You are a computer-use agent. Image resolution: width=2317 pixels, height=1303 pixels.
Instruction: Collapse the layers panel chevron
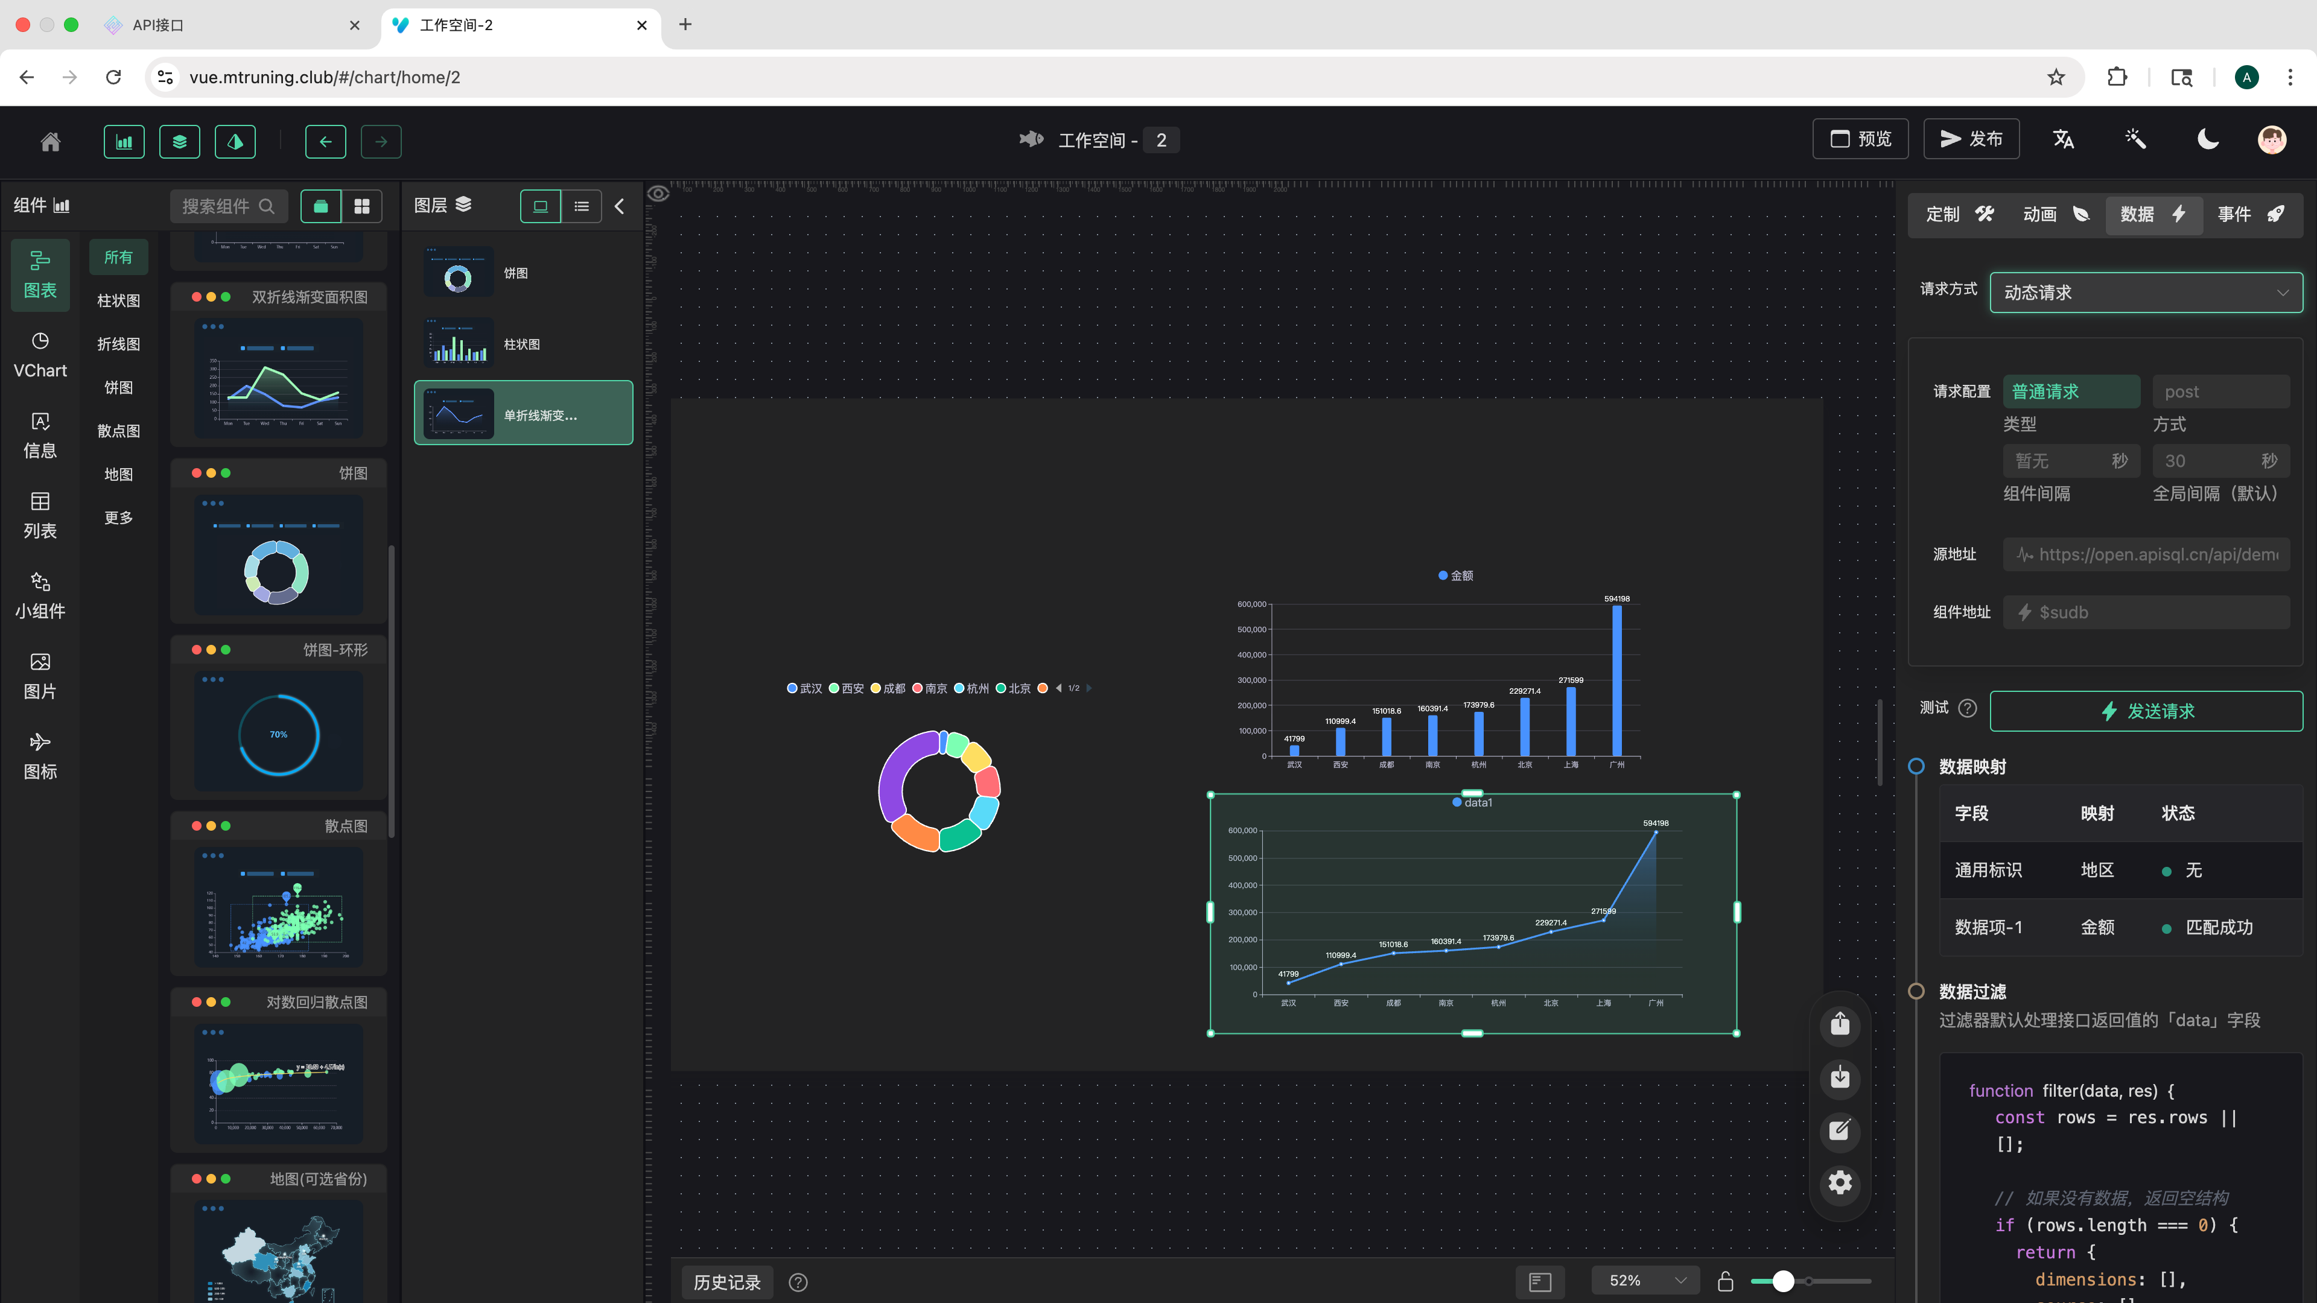[x=620, y=206]
